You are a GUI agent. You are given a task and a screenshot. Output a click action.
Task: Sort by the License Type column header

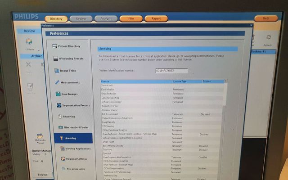tap(187, 81)
